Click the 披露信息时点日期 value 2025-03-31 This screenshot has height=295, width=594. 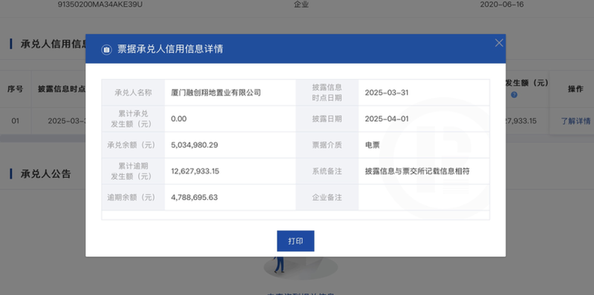point(387,92)
